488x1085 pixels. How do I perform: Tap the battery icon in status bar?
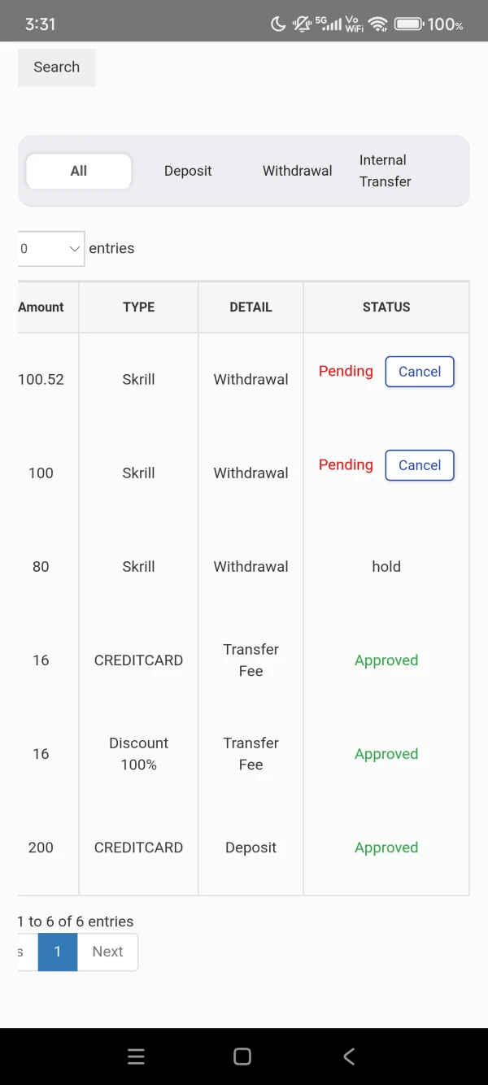point(409,24)
